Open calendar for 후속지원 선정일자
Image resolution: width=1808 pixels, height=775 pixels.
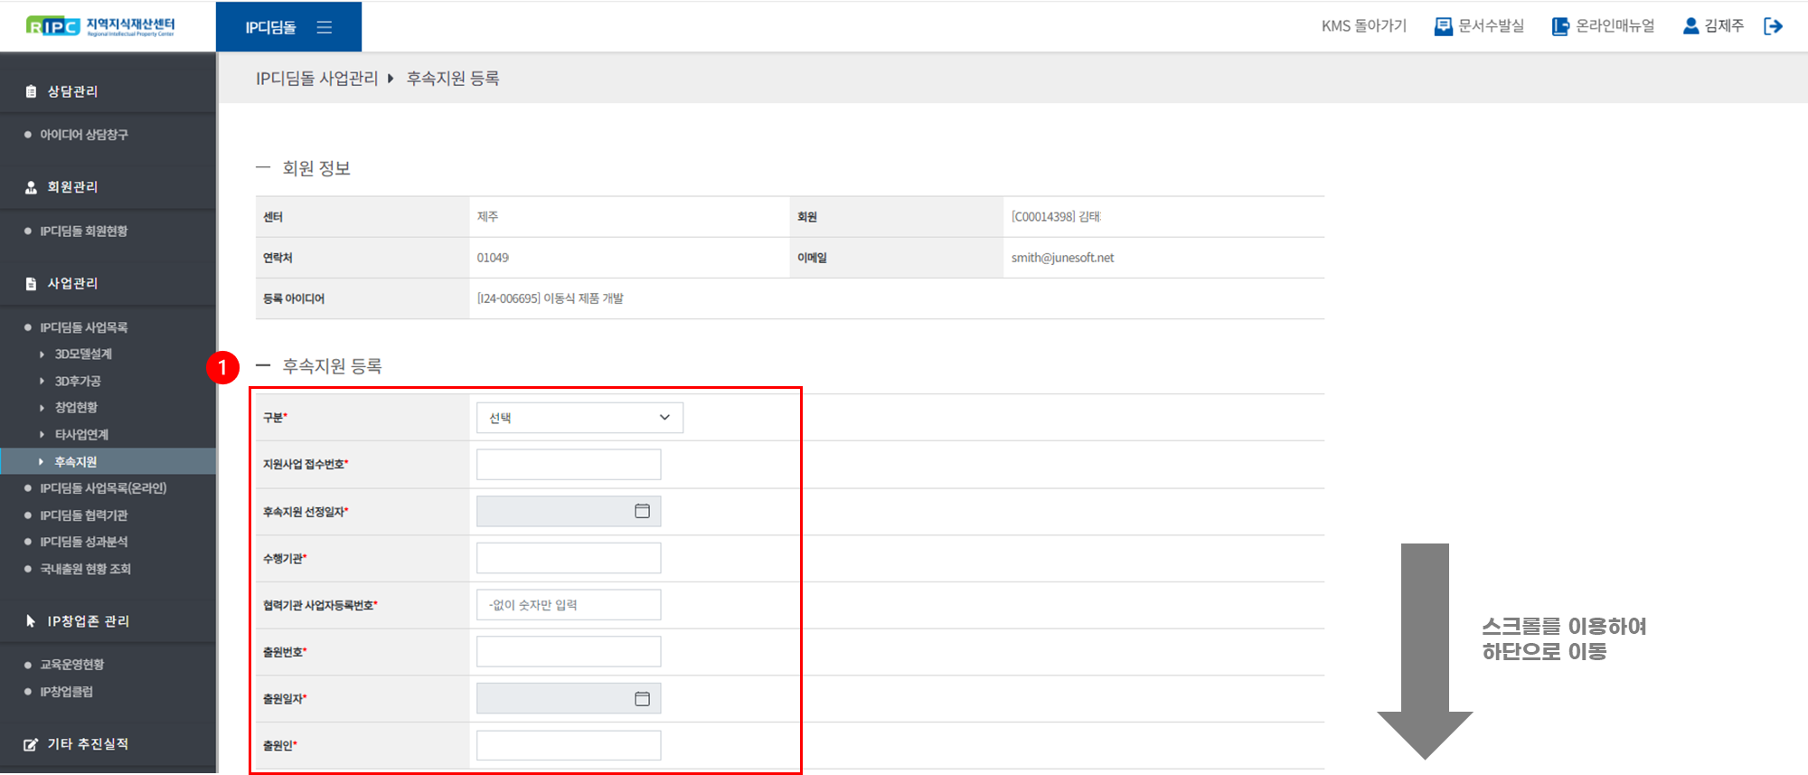(642, 512)
